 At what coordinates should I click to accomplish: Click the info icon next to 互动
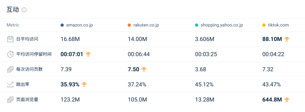[24, 10]
